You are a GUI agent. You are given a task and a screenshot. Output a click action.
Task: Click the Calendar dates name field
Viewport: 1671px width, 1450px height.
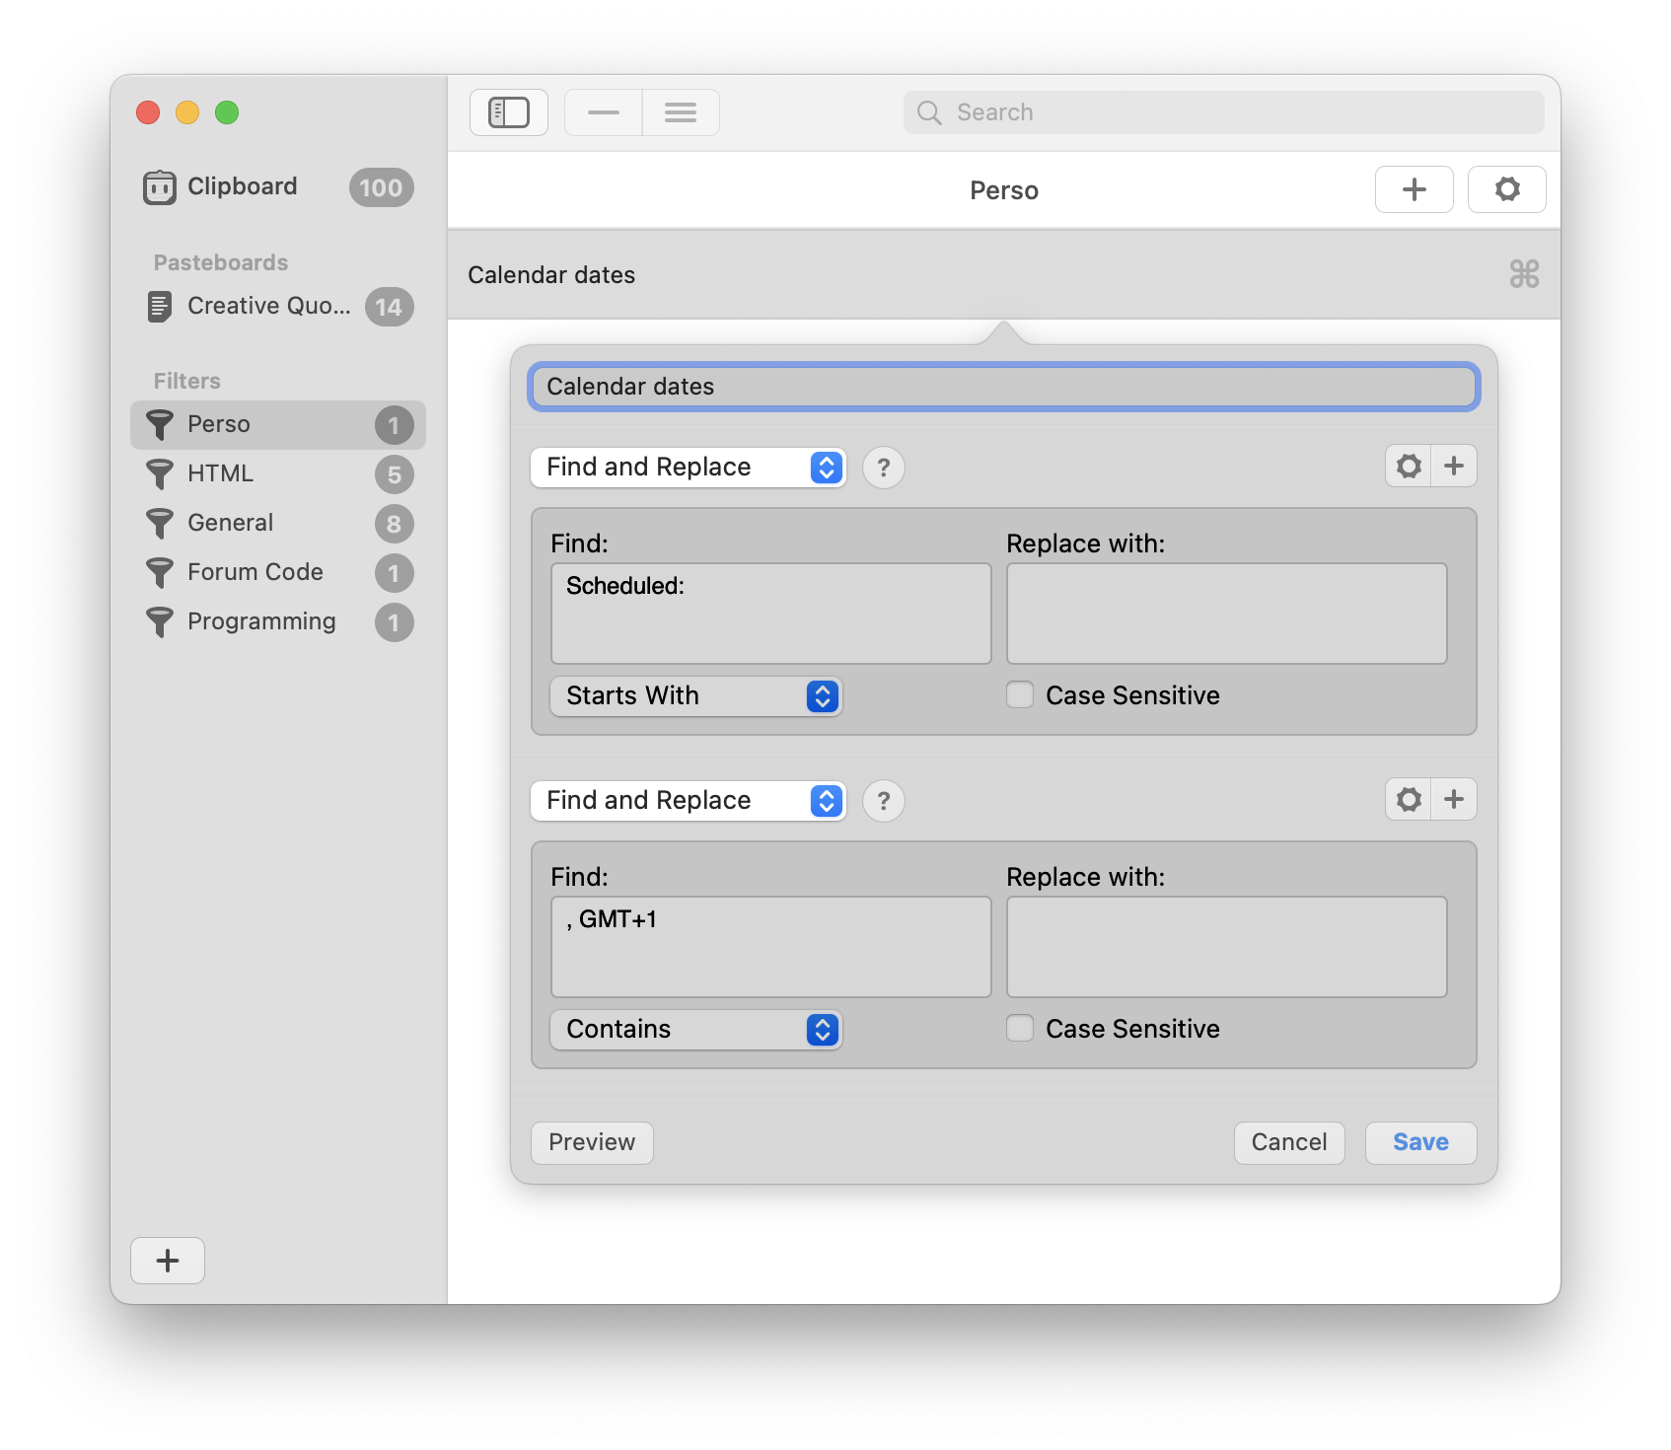[x=1003, y=387]
